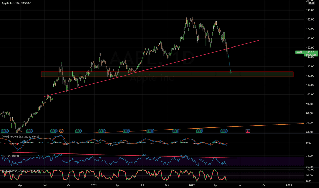Open the dividend 'D' marker near November 2020
This screenshot has height=188, width=319.
click(x=80, y=131)
